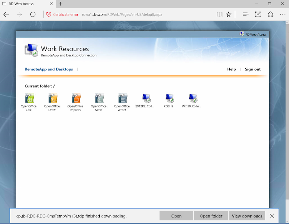Click the scrollbar up arrow
The width and height of the screenshot is (289, 224).
click(x=287, y=23)
